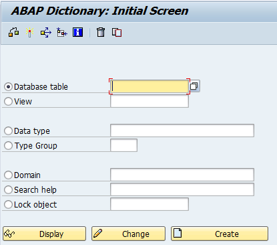Click the Check object toolbar icon

point(14,33)
